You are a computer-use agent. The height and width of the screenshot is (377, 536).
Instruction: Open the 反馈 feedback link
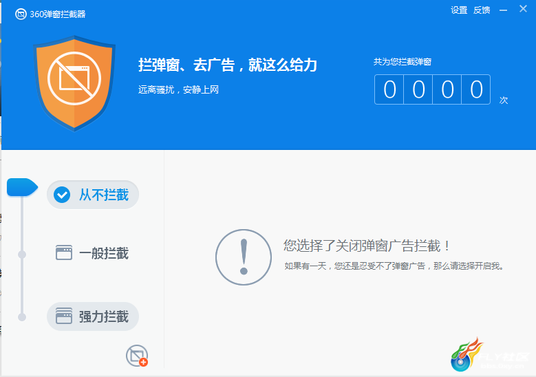482,10
